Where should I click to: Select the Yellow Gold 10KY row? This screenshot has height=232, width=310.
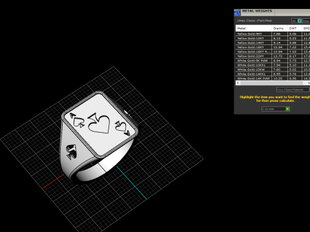point(273,38)
